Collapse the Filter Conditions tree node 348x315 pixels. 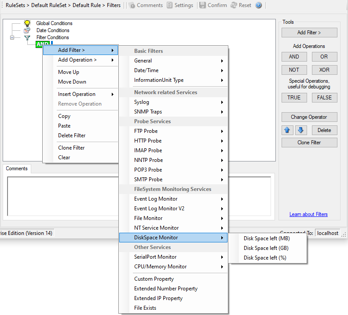click(x=12, y=38)
